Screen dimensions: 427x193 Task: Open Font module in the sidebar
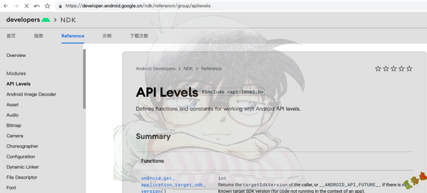pyautogui.click(x=11, y=188)
